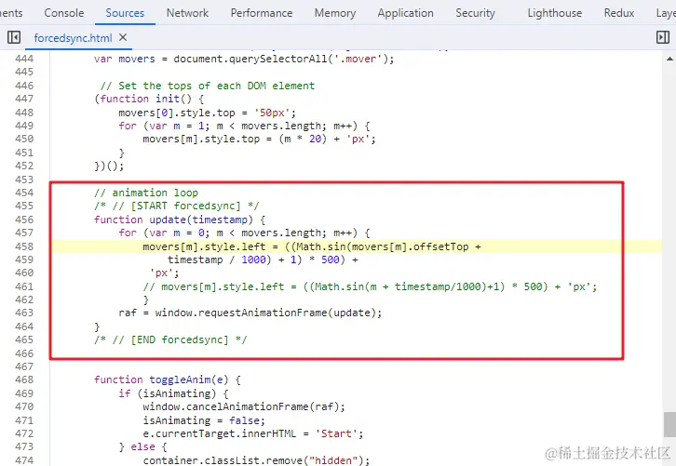Screen dimensions: 676x466
Task: Select the Sources tab
Action: click(125, 13)
